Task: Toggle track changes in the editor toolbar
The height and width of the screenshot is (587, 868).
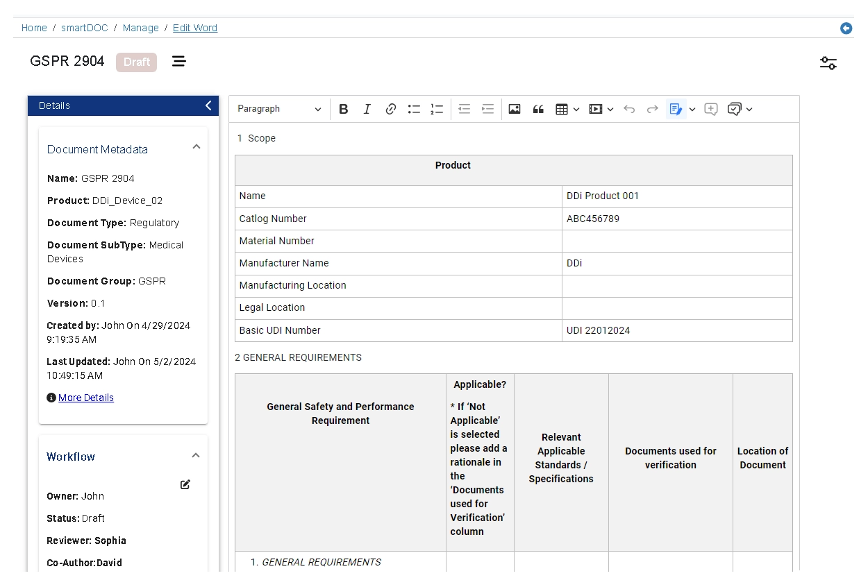Action: coord(675,109)
